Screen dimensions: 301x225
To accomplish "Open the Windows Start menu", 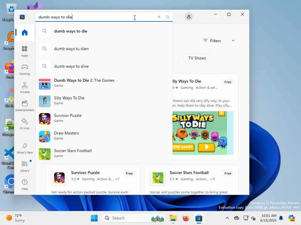I will point(94,218).
